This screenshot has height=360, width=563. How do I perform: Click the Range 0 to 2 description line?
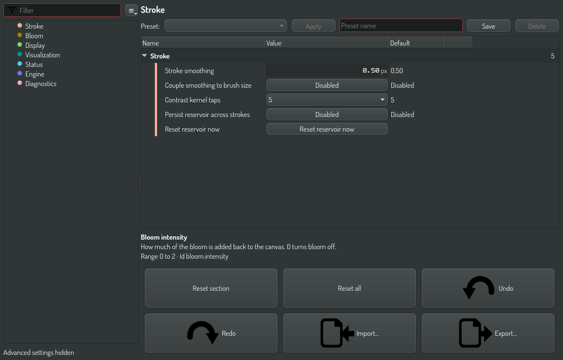pos(185,256)
